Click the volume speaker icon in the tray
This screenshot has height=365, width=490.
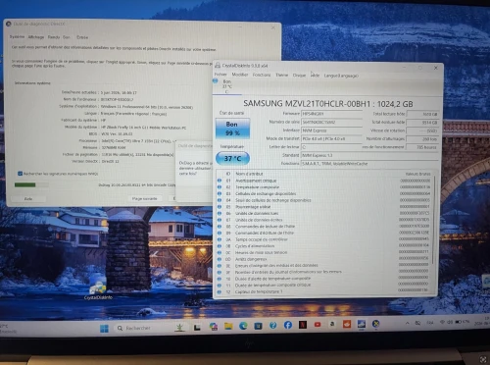[450, 322]
